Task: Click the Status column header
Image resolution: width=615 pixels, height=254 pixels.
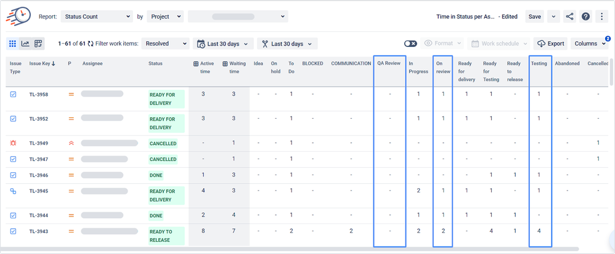Action: point(155,63)
